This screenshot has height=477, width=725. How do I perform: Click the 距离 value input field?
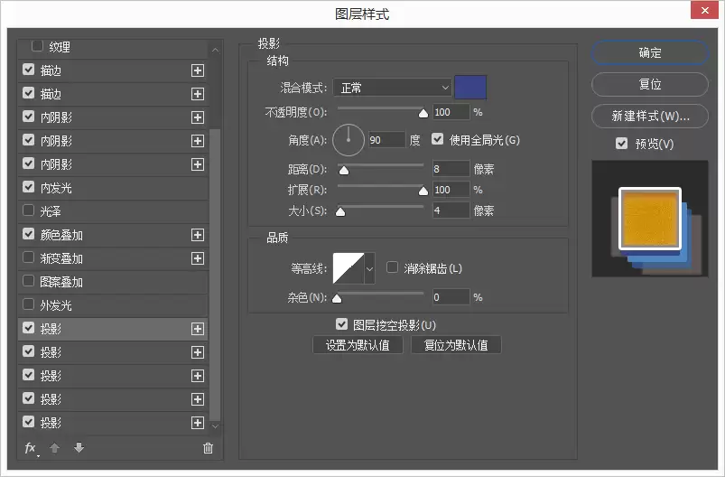coord(451,169)
